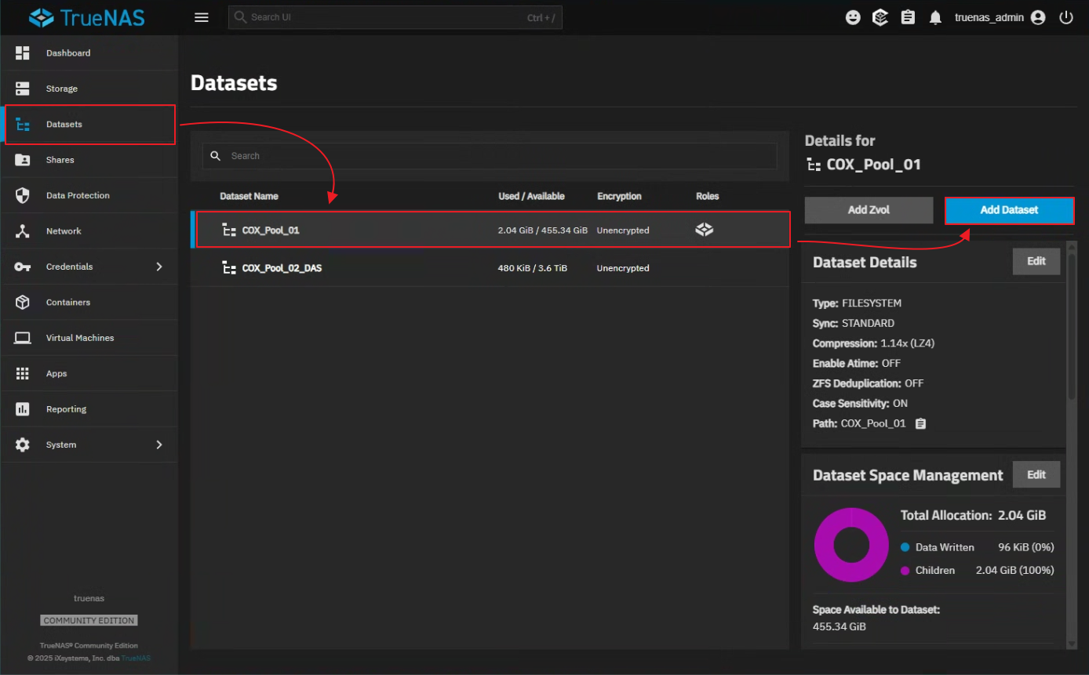Click the Roles column header
Screen dimensions: 1089x675
(707, 196)
